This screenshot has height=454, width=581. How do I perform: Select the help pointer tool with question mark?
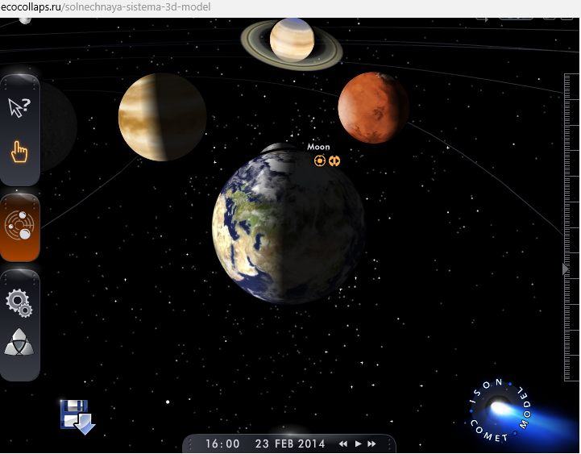click(19, 106)
